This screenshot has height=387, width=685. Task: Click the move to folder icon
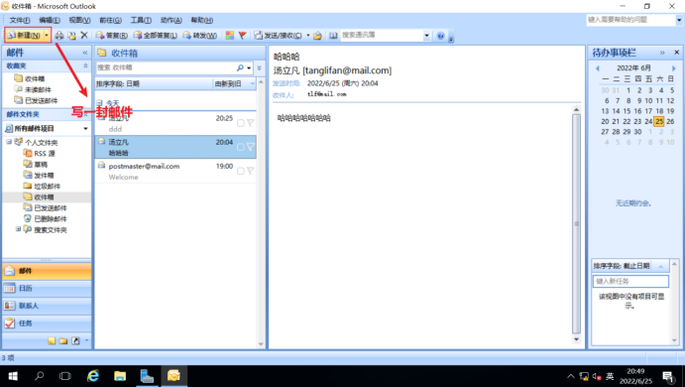[x=71, y=36]
